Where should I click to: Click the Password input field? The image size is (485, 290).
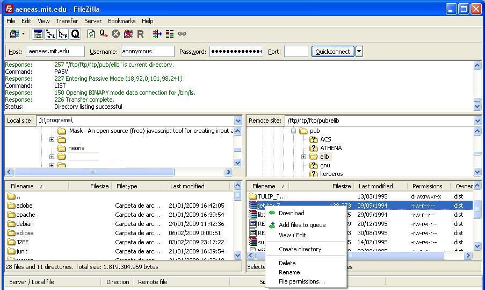(x=236, y=52)
